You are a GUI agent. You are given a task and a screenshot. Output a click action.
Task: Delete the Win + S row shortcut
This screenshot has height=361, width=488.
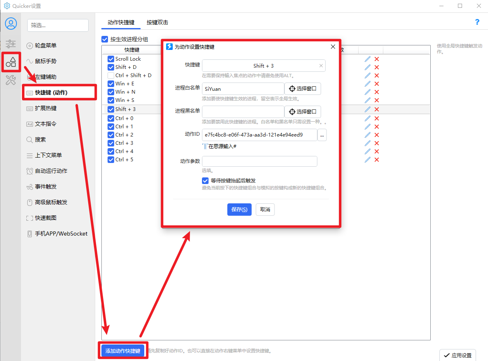coord(377,100)
